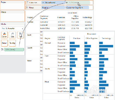Click Technology column header in text table

[87, 17]
